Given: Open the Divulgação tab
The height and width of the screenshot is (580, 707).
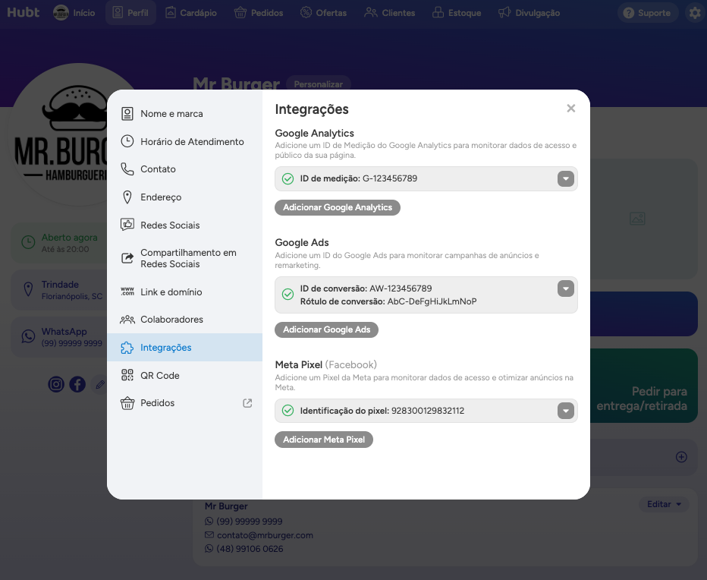Looking at the screenshot, I should pyautogui.click(x=529, y=13).
